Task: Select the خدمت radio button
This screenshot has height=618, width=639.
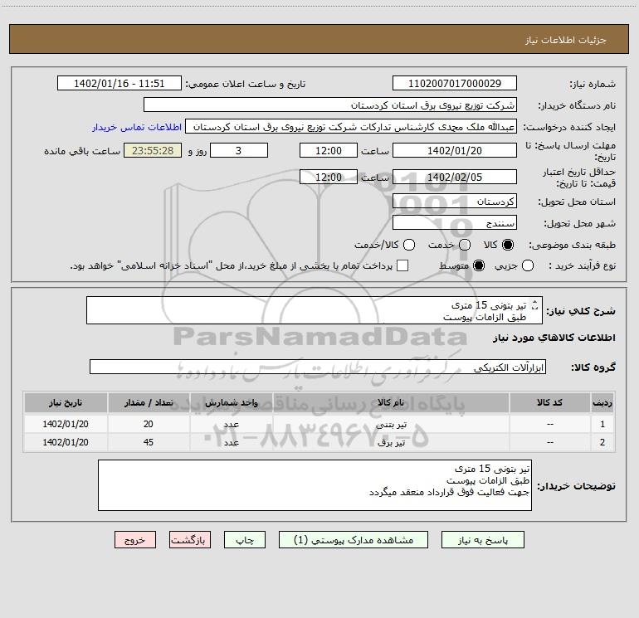Action: [x=465, y=245]
